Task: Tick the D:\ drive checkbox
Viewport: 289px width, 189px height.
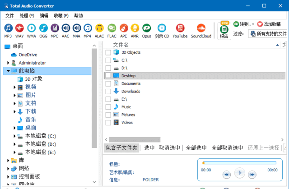Action: tap(108, 68)
